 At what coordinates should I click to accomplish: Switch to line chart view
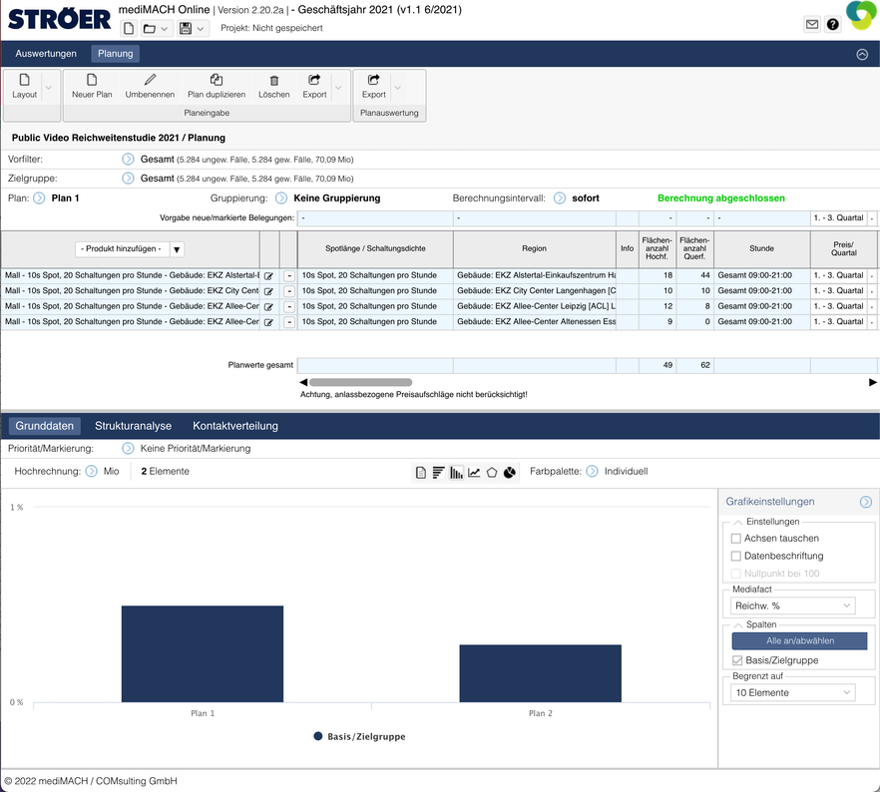pyautogui.click(x=475, y=472)
